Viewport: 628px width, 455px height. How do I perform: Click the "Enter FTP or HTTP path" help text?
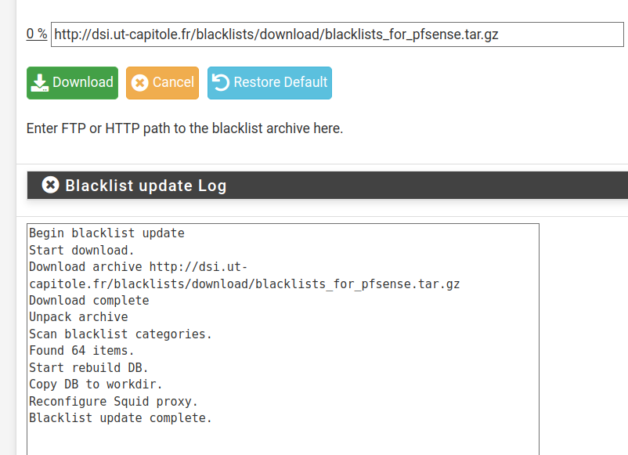[185, 128]
